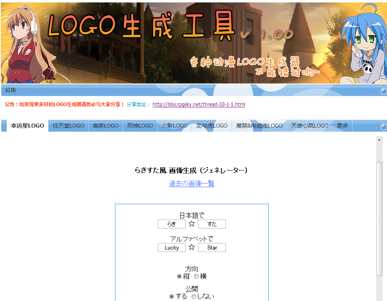Switch to the 南家LOGO tab

point(106,126)
